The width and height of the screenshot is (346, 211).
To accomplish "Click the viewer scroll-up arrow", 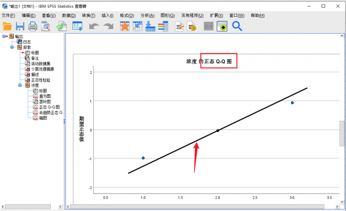I will point(342,36).
